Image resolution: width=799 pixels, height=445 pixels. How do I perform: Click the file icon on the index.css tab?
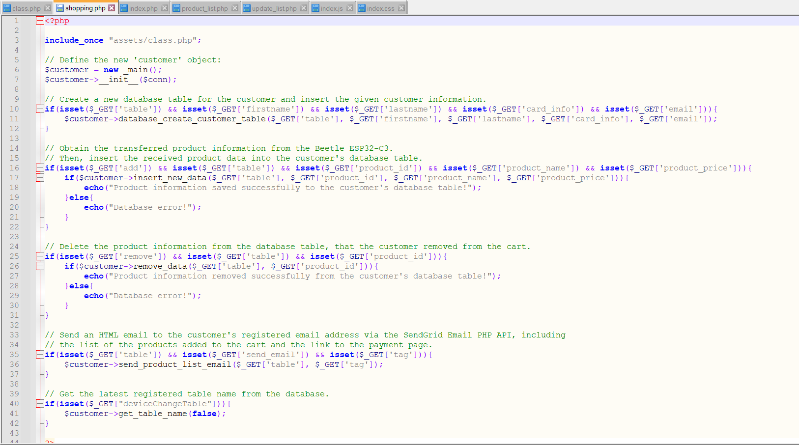pyautogui.click(x=362, y=7)
